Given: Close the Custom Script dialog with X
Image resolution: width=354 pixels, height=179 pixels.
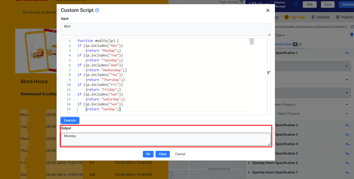Looking at the screenshot, I should [268, 11].
